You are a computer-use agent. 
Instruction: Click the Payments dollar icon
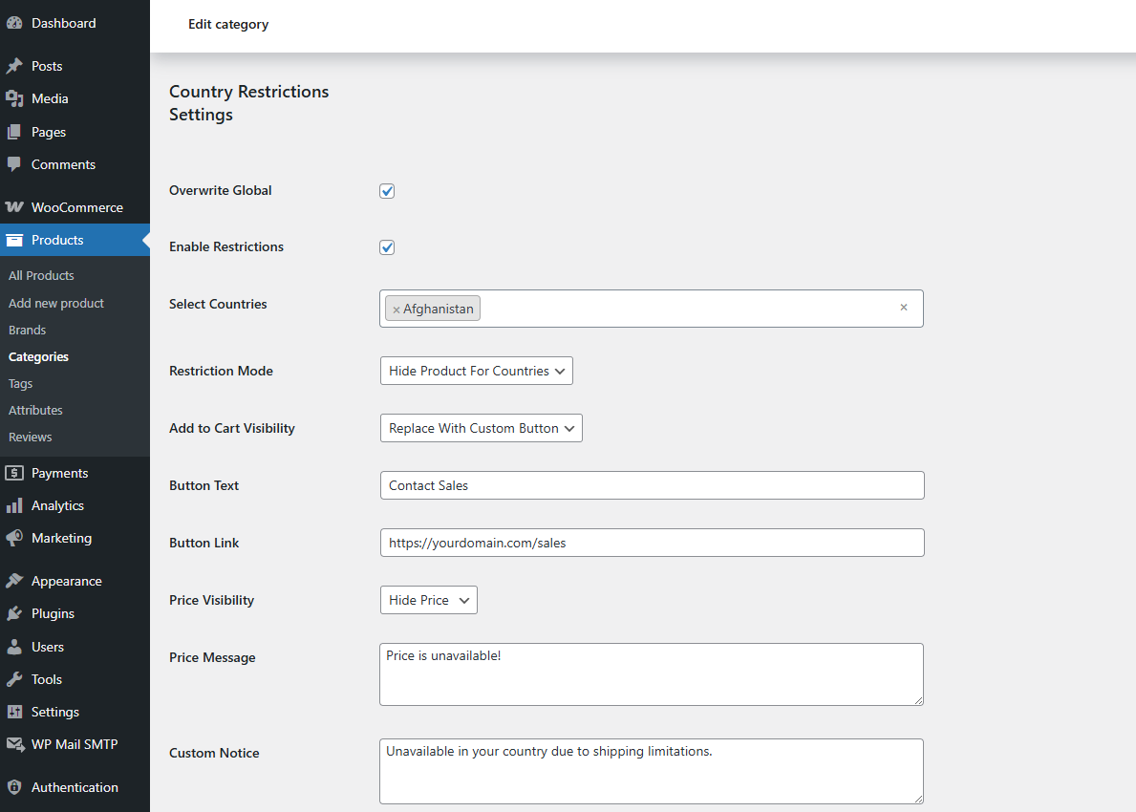pos(14,473)
